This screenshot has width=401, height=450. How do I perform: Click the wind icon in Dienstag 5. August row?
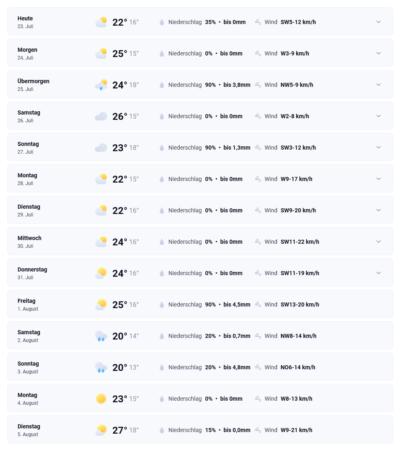(x=258, y=430)
